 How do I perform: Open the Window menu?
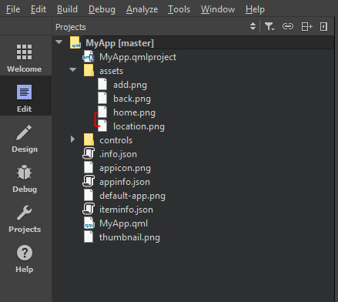(x=218, y=9)
